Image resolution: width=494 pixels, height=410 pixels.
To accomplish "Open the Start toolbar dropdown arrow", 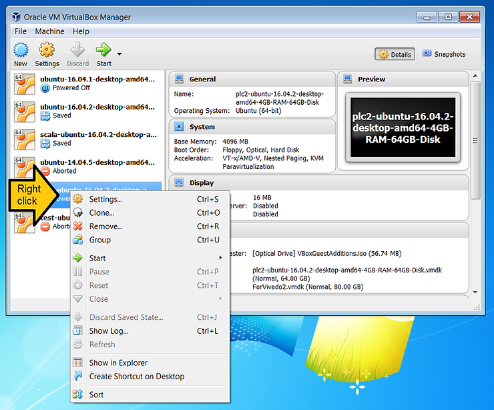I will 119,54.
